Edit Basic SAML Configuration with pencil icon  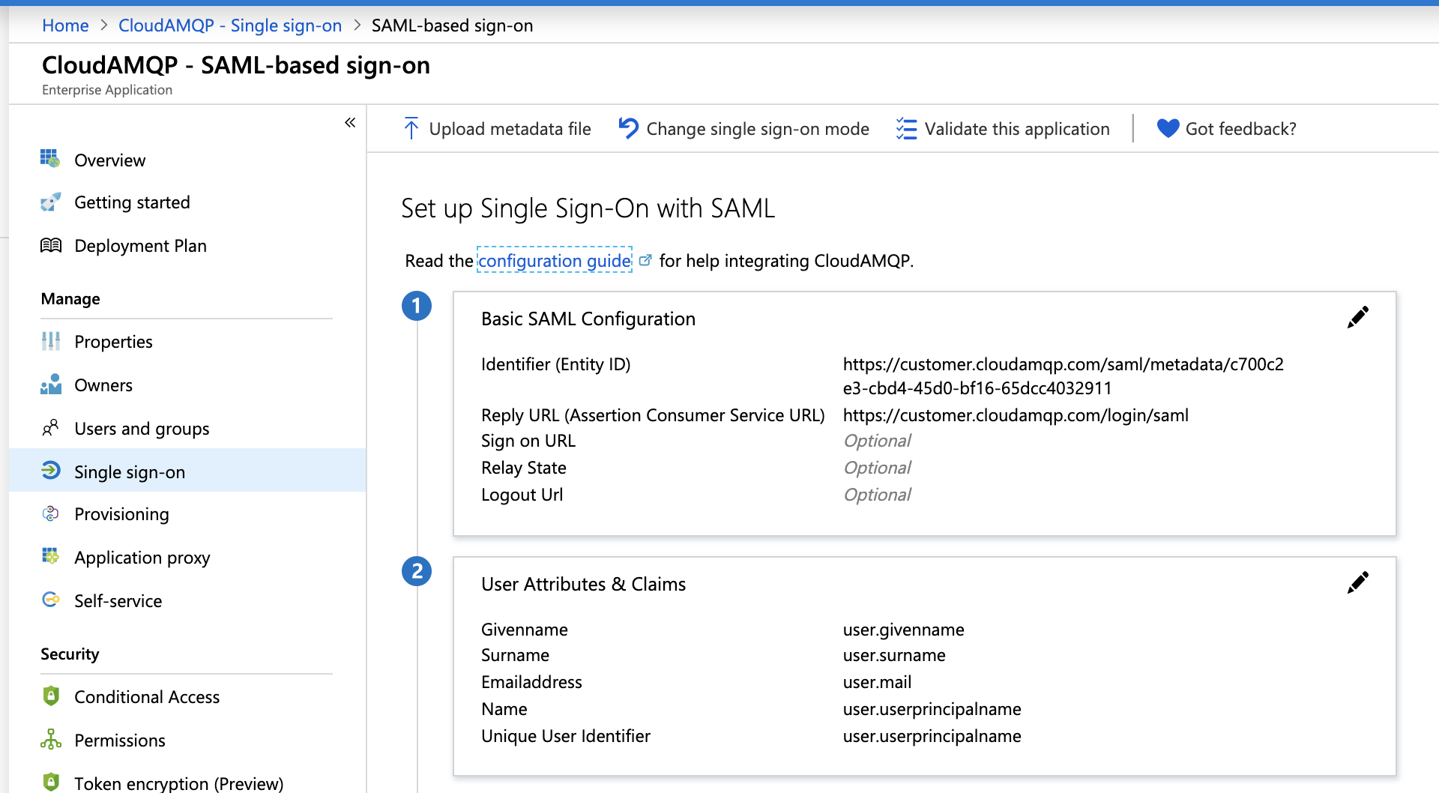[x=1357, y=317]
